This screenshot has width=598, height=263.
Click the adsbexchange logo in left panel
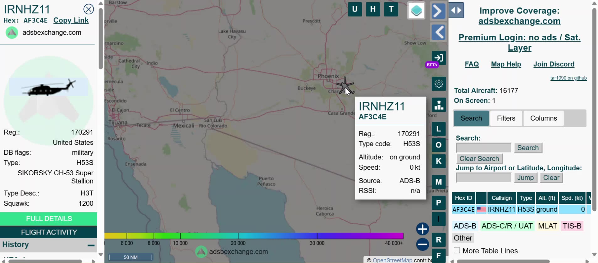coord(12,33)
